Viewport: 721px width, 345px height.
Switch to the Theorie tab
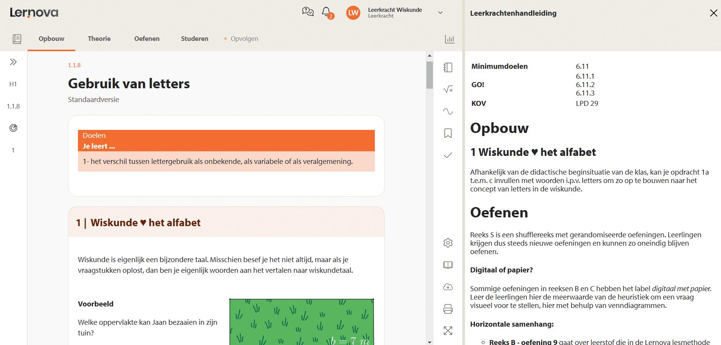(99, 39)
